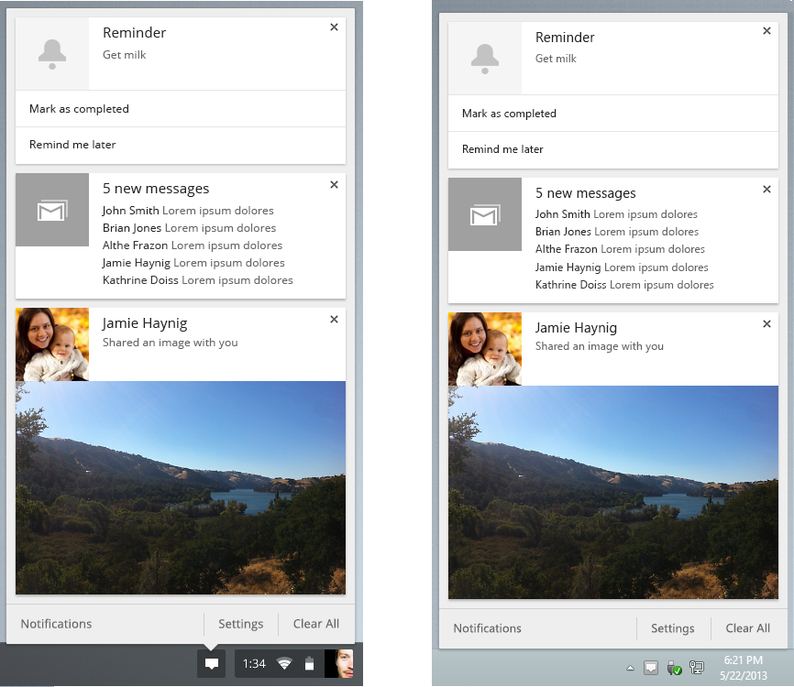Open the notification center icon in the Chrome OS shelf
794x687 pixels.
[x=212, y=664]
